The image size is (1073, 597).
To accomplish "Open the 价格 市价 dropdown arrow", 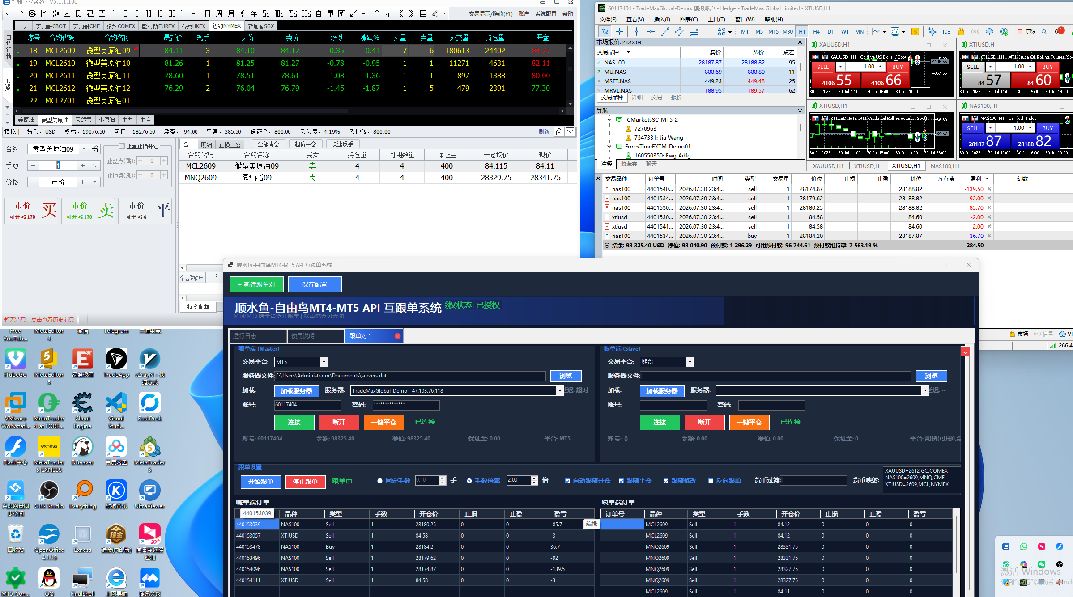I will (94, 182).
